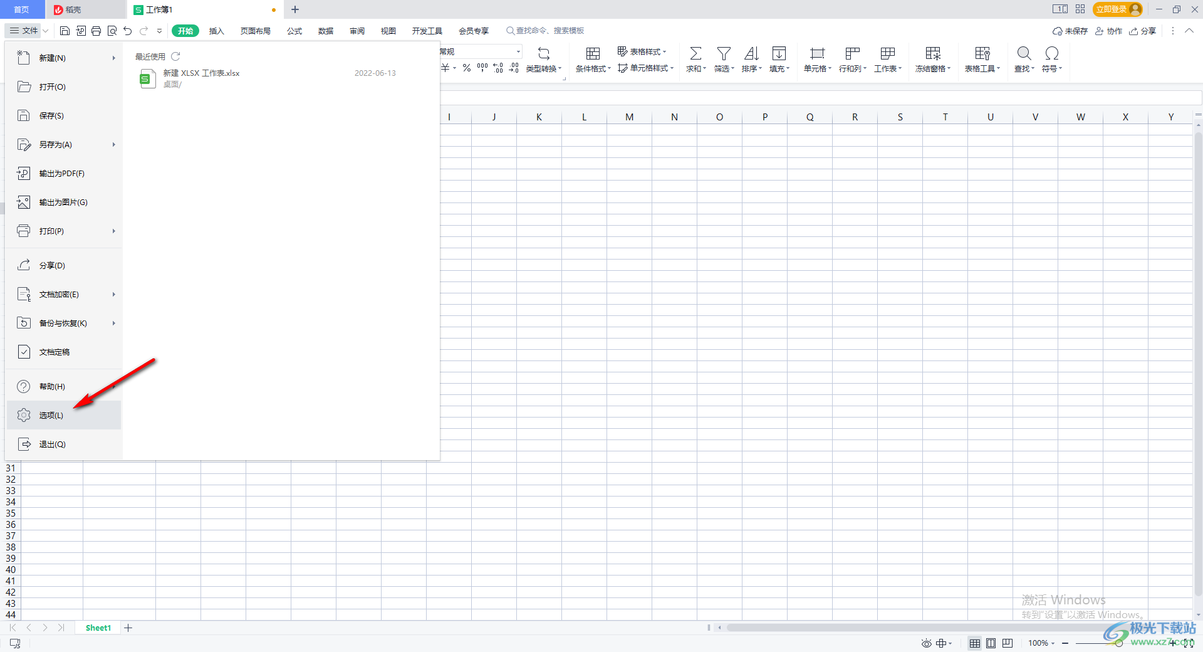Click the 文件 file menu button
The image size is (1203, 652).
[x=24, y=30]
